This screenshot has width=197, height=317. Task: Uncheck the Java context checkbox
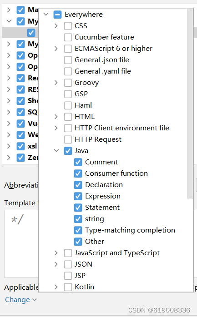tap(68, 151)
